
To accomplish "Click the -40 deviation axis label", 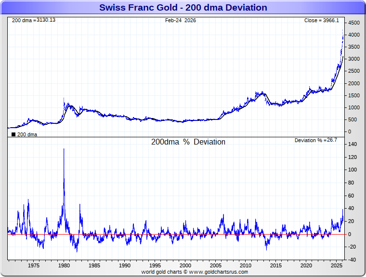I will tap(352, 260).
